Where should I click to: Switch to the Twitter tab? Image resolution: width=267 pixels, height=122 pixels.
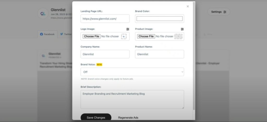point(66,34)
